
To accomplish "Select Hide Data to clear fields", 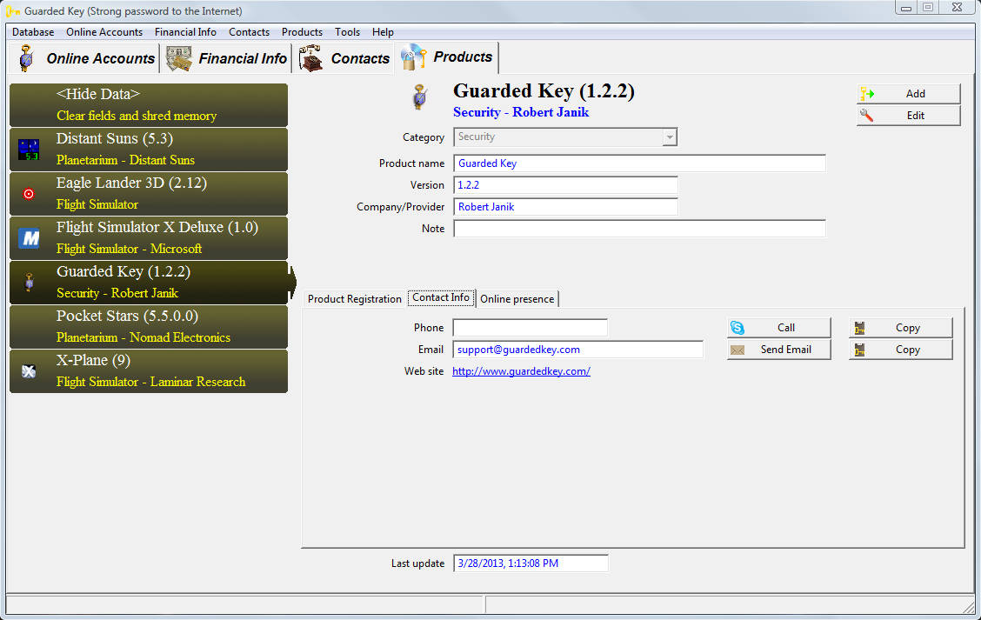I will pyautogui.click(x=149, y=105).
